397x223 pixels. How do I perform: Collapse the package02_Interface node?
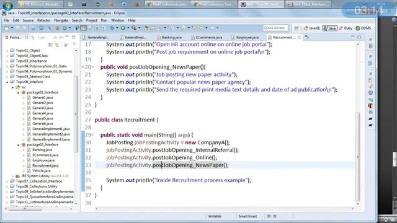(x=18, y=145)
